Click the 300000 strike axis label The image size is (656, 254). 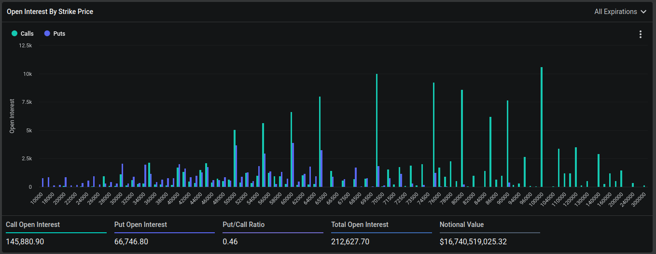click(x=638, y=198)
